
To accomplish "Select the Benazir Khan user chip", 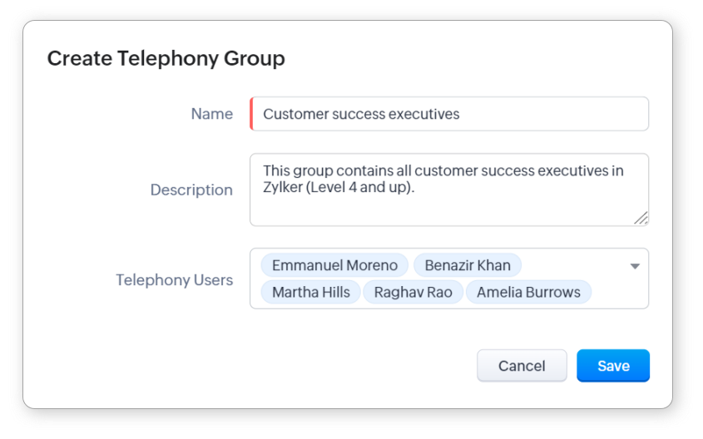I will click(468, 266).
